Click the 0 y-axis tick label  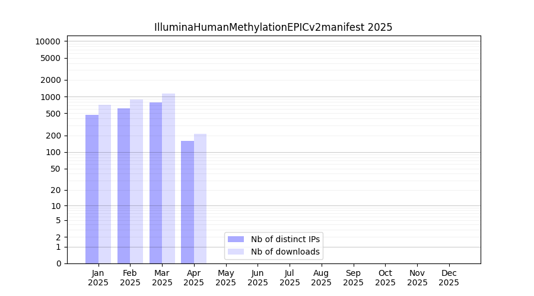tap(59, 263)
